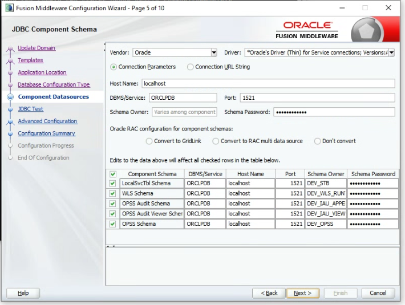Image resolution: width=405 pixels, height=305 pixels.
Task: Go to JDBC Test step
Action: [30, 109]
